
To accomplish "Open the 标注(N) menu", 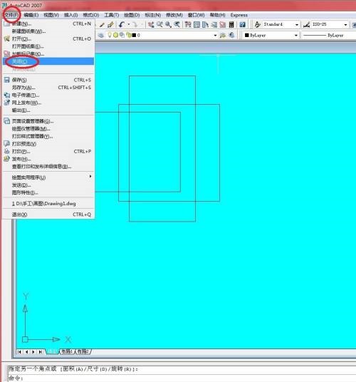I will point(153,15).
